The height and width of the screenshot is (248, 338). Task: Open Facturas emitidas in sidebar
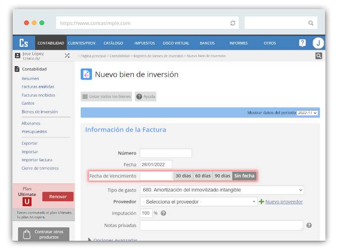(38, 87)
